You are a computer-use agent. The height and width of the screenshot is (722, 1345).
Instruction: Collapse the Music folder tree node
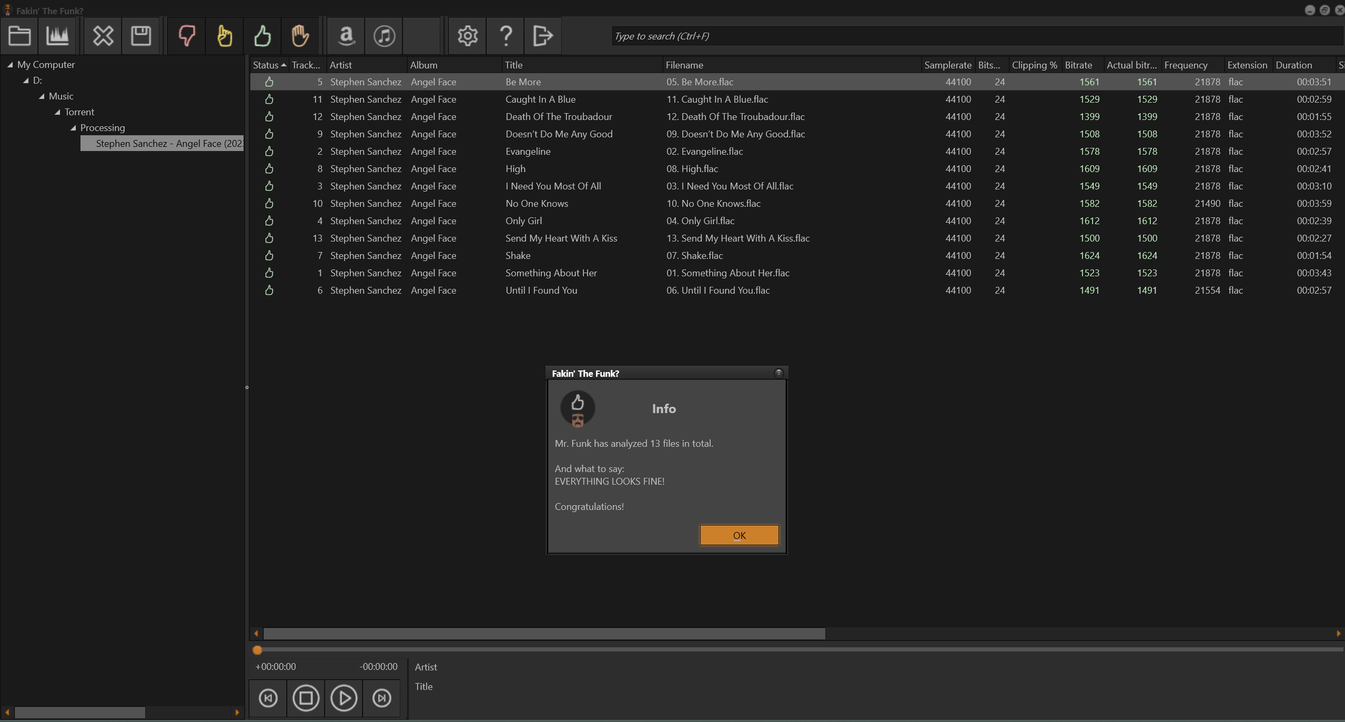pos(42,96)
